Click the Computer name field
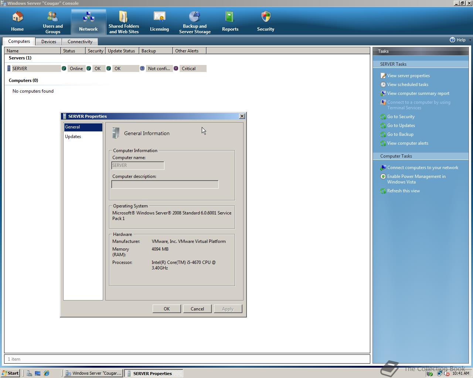 (138, 165)
